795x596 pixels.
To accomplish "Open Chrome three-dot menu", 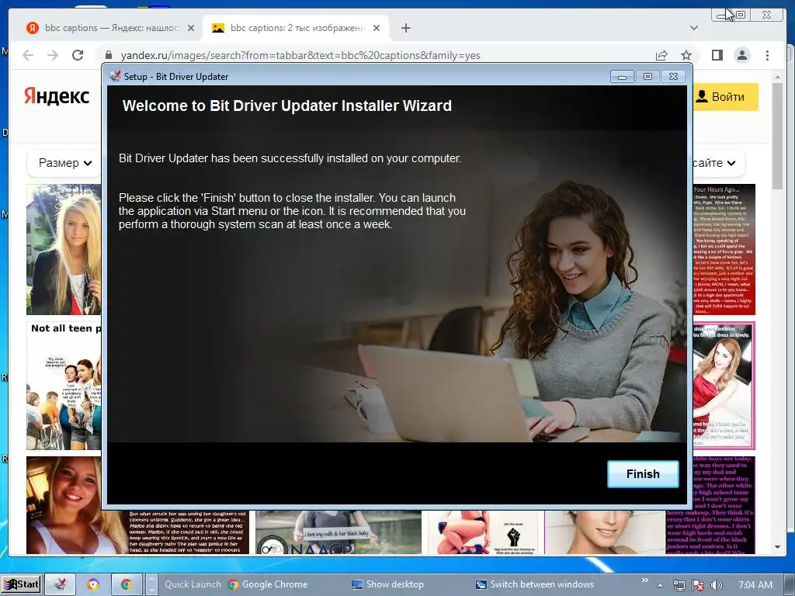I will click(767, 55).
